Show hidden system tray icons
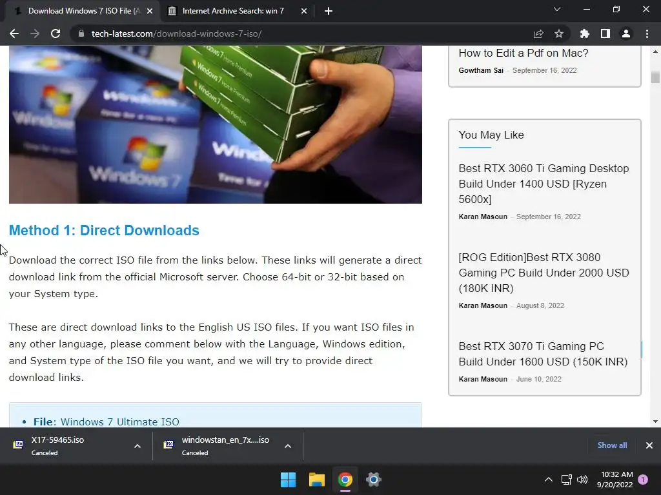Viewport: 661px width, 495px height. point(549,480)
